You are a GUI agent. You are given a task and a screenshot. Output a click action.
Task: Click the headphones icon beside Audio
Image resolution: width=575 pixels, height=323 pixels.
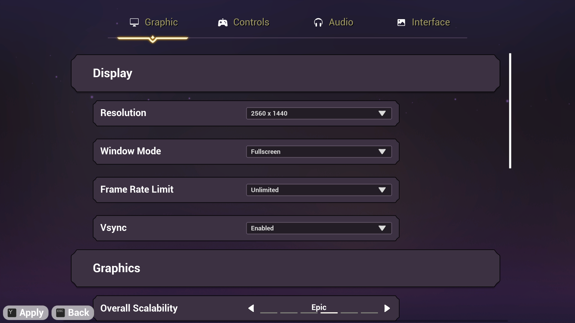[318, 22]
